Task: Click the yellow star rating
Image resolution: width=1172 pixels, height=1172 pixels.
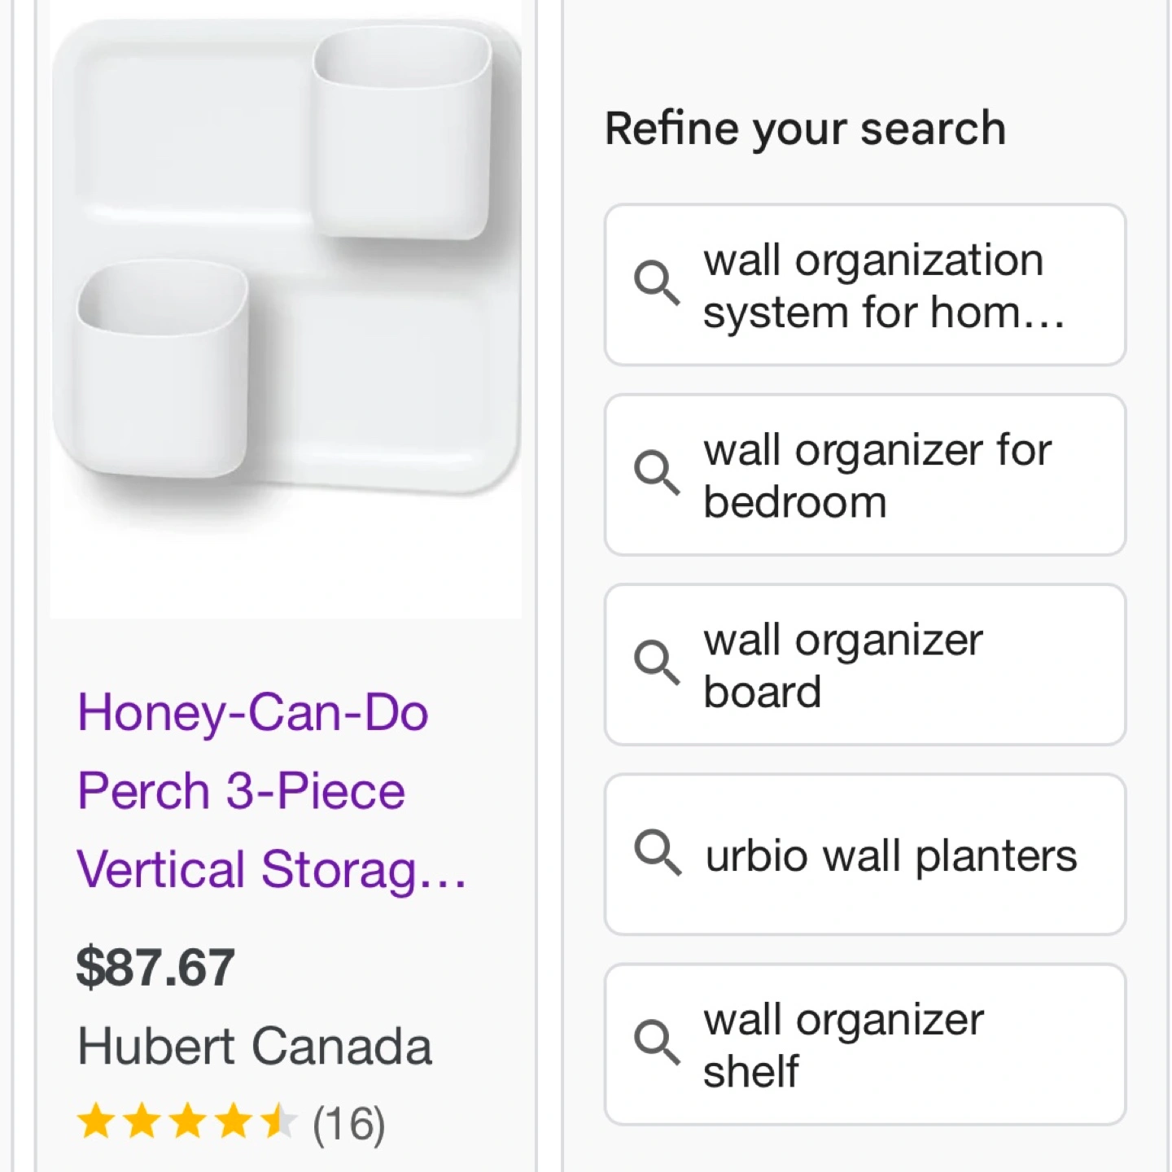Action: tap(186, 1122)
